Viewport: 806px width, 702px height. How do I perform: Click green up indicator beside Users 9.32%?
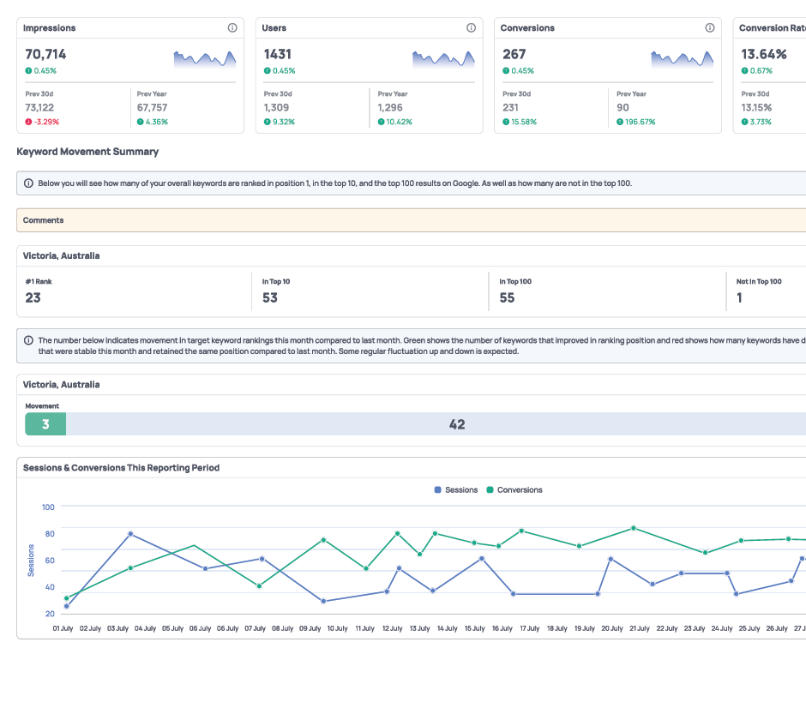[x=267, y=122]
